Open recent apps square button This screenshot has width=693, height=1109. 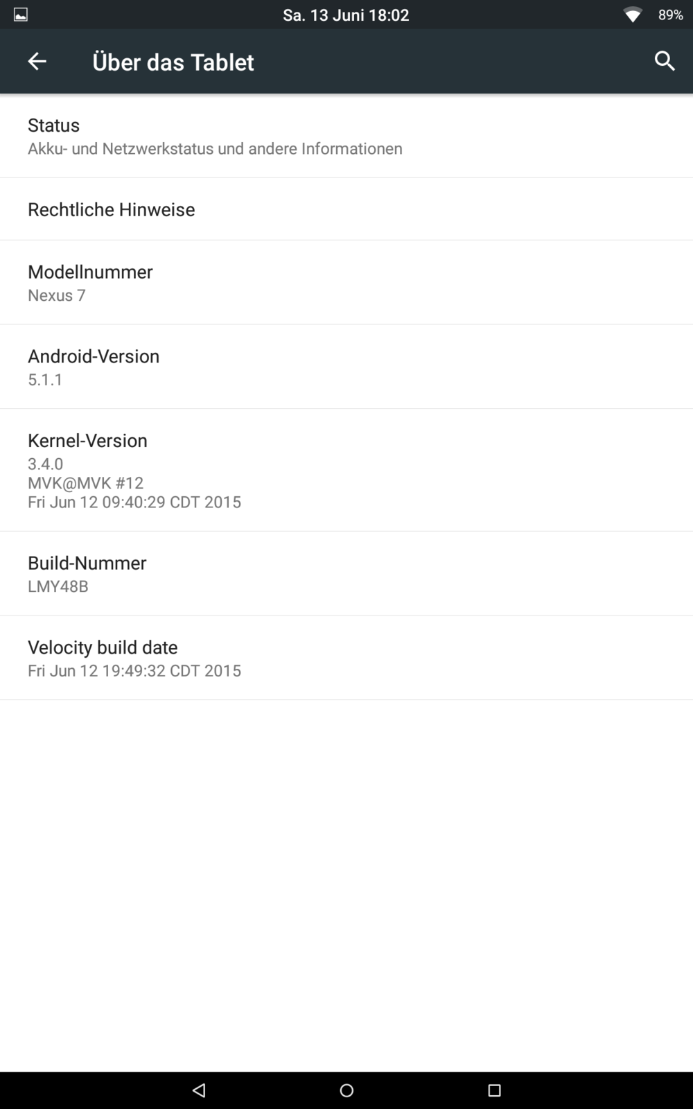point(494,1090)
